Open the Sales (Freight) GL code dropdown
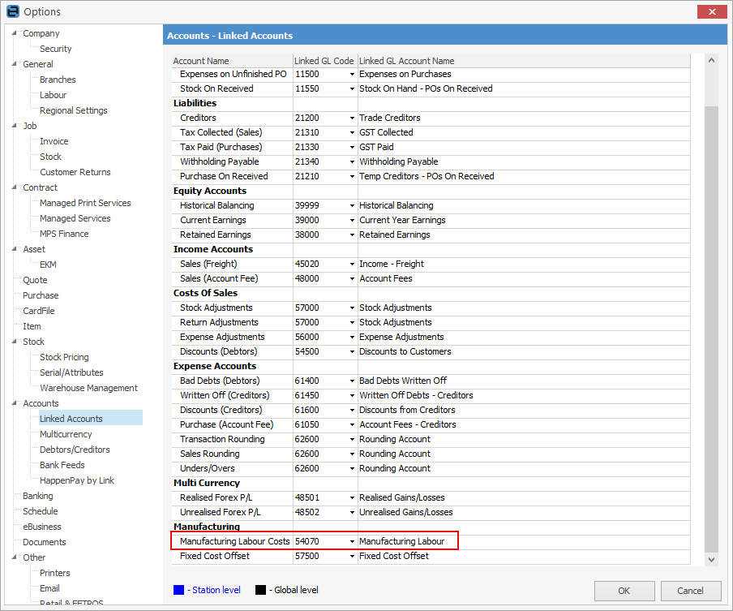The height and width of the screenshot is (611, 733). [x=352, y=264]
